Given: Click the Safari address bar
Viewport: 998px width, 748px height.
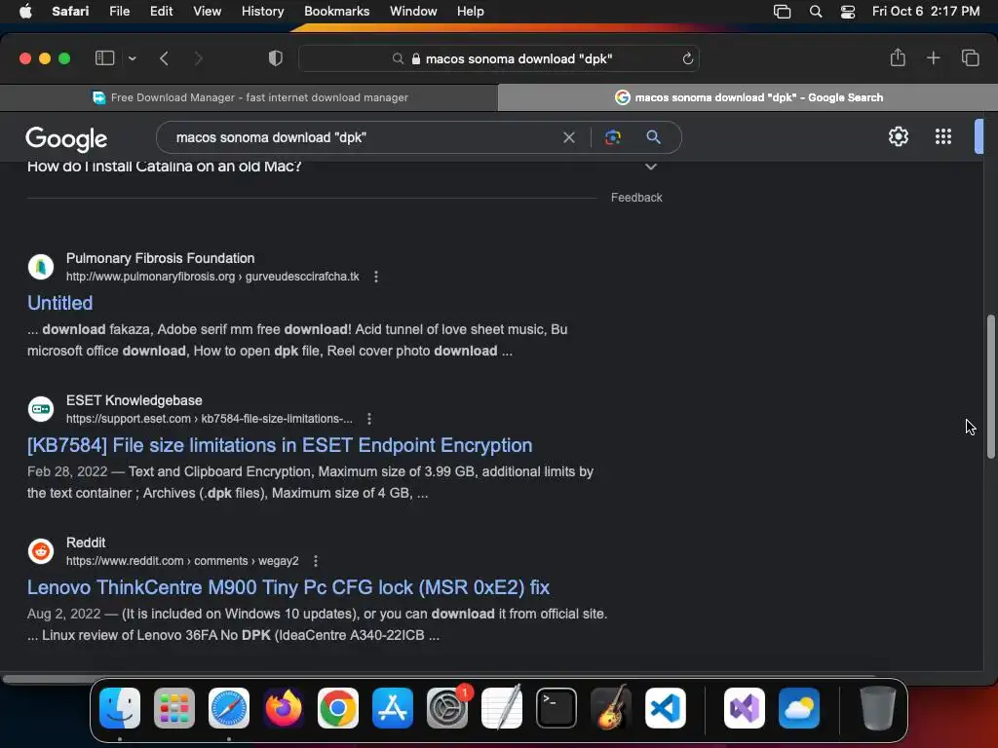Looking at the screenshot, I should pos(498,58).
